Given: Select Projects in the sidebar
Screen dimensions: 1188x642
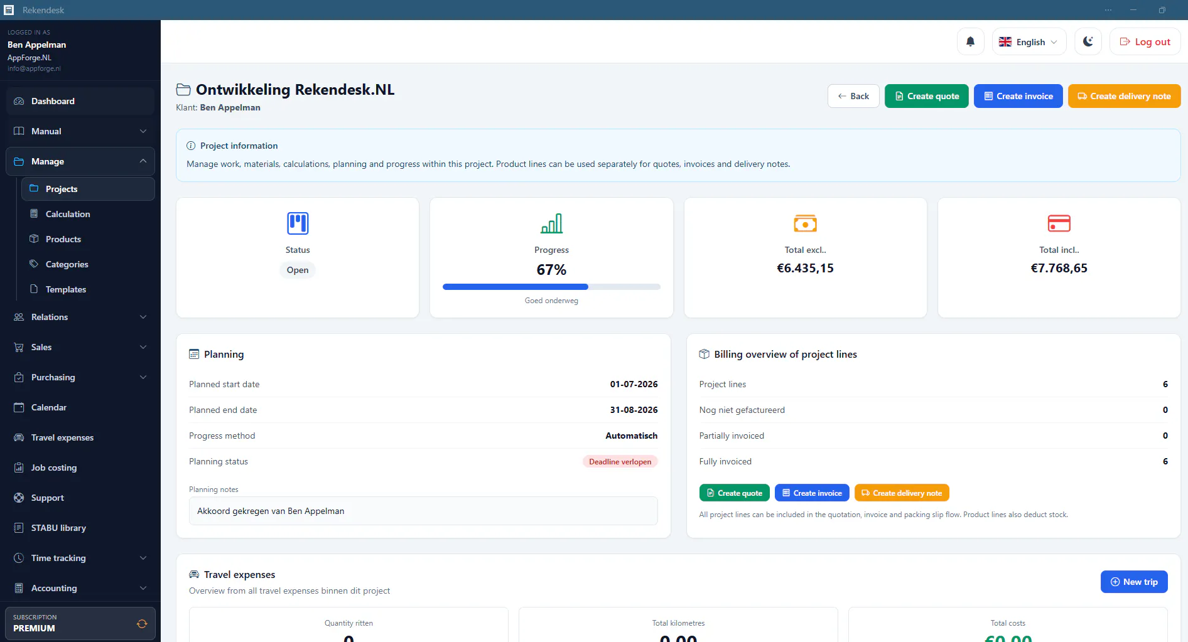Looking at the screenshot, I should click(x=88, y=189).
